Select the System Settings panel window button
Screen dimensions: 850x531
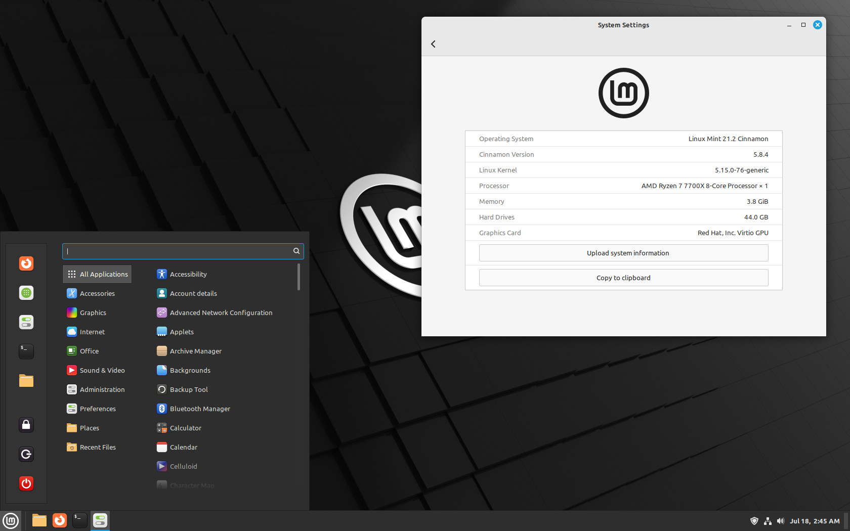pyautogui.click(x=100, y=520)
